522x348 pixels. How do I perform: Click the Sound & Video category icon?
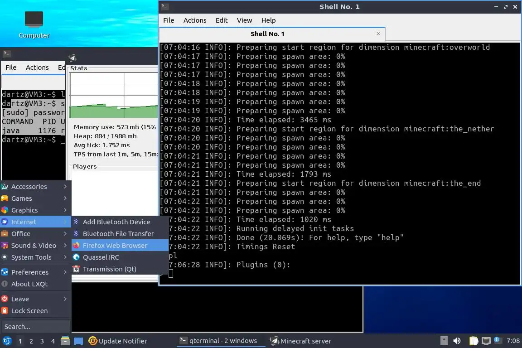[x=5, y=246]
